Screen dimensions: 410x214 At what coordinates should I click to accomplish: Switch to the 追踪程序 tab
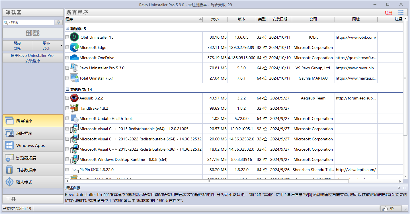pos(33,133)
